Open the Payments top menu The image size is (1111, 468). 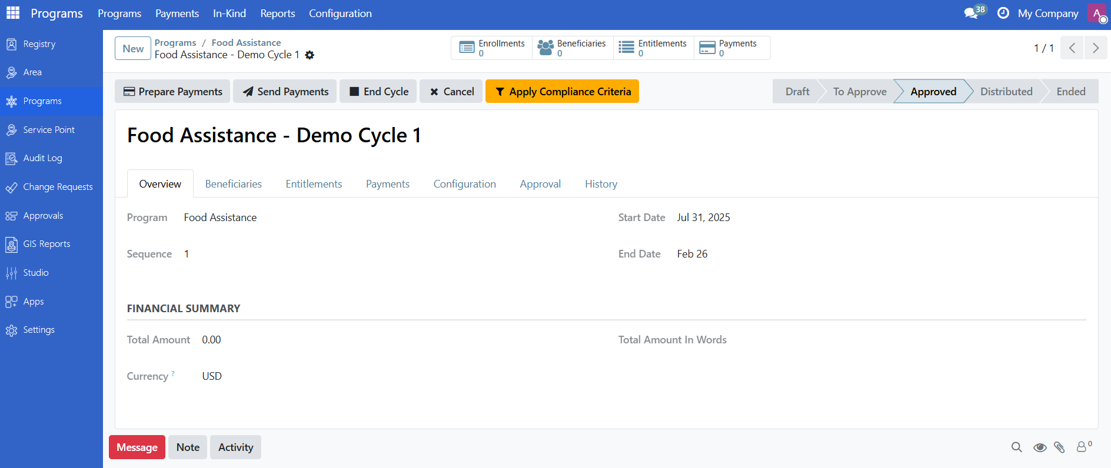177,14
